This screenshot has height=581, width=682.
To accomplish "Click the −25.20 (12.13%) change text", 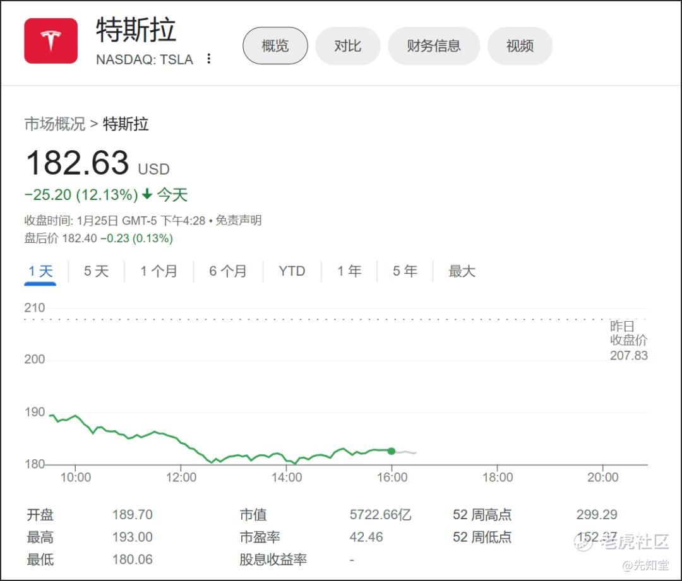I will tap(81, 195).
